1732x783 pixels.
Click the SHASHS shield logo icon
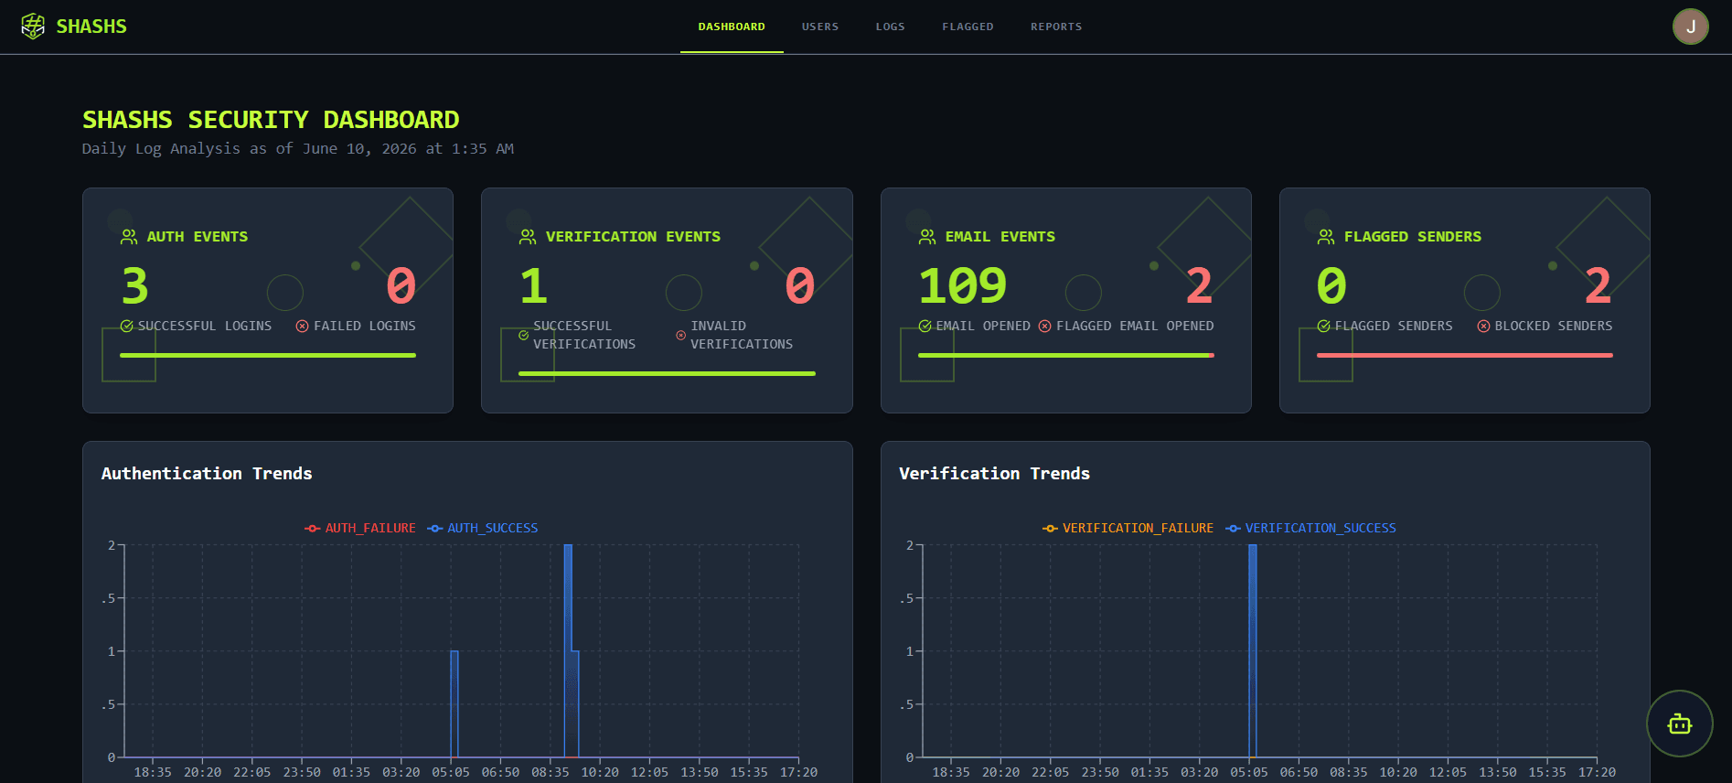click(33, 27)
